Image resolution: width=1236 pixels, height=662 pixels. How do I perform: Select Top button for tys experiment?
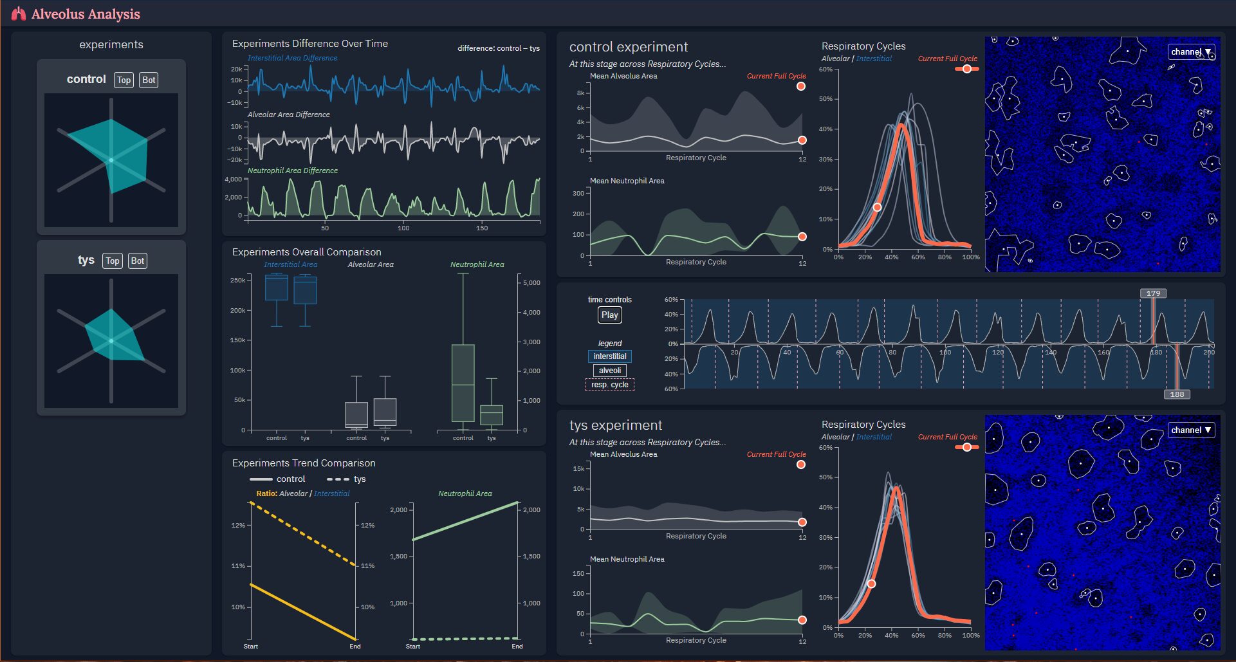[x=113, y=261]
